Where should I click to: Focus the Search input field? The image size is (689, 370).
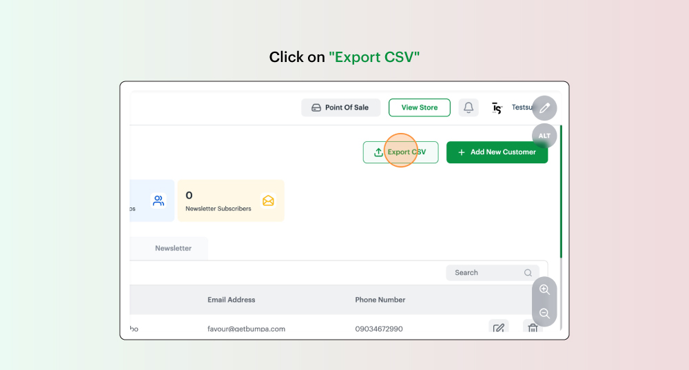point(493,273)
